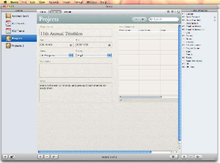This screenshot has height=163, width=220.
Task: Add a new record with plus button
Action: tap(40, 157)
